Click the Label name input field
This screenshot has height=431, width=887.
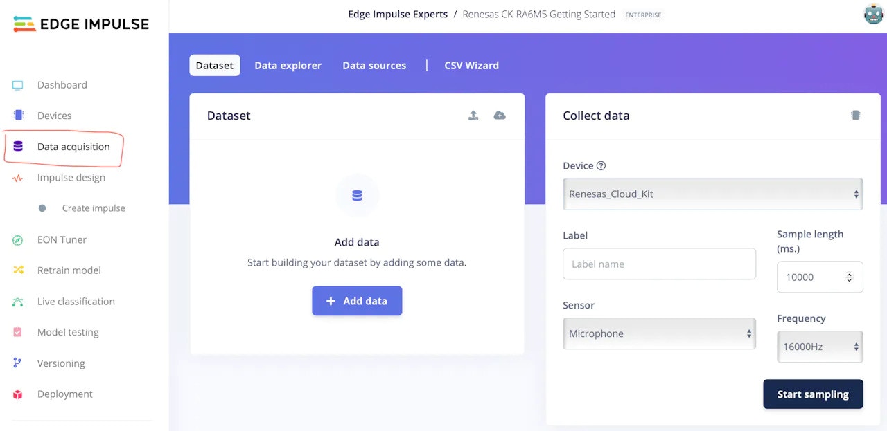tap(659, 264)
